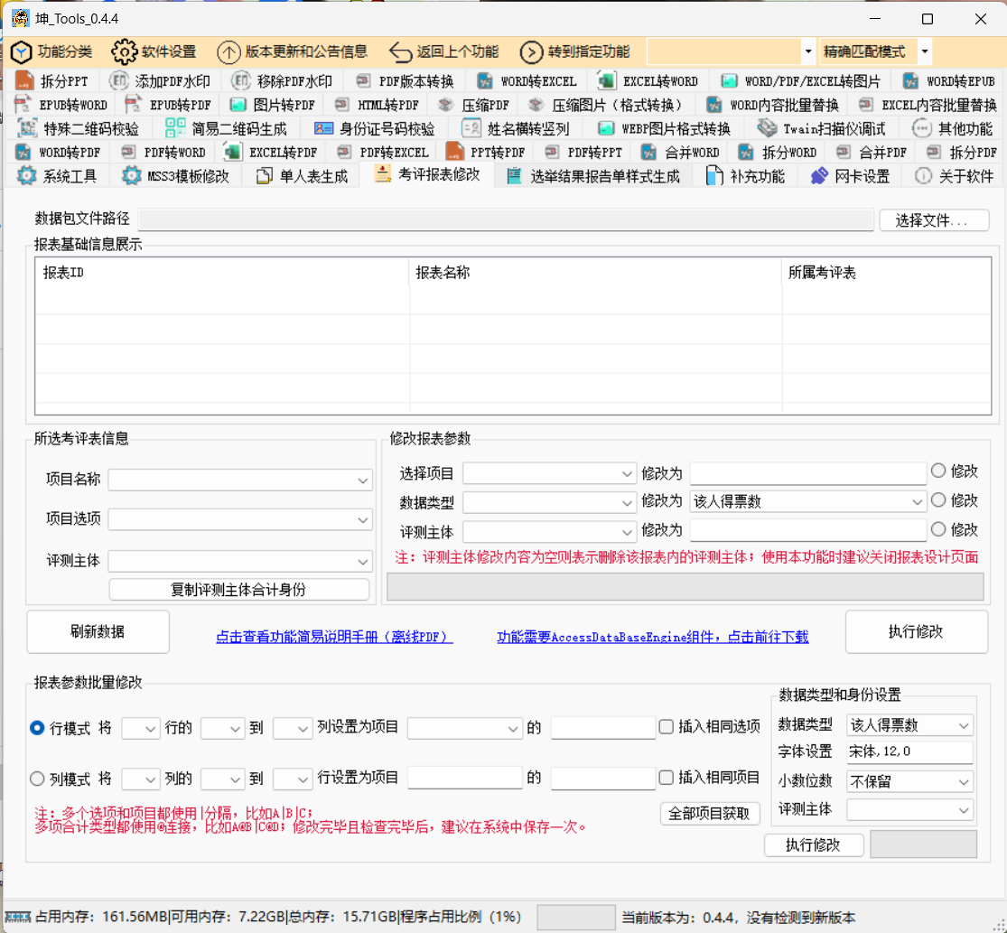This screenshot has height=933, width=1007.
Task: Click the progress bar under 修改报表参数
Action: click(685, 586)
